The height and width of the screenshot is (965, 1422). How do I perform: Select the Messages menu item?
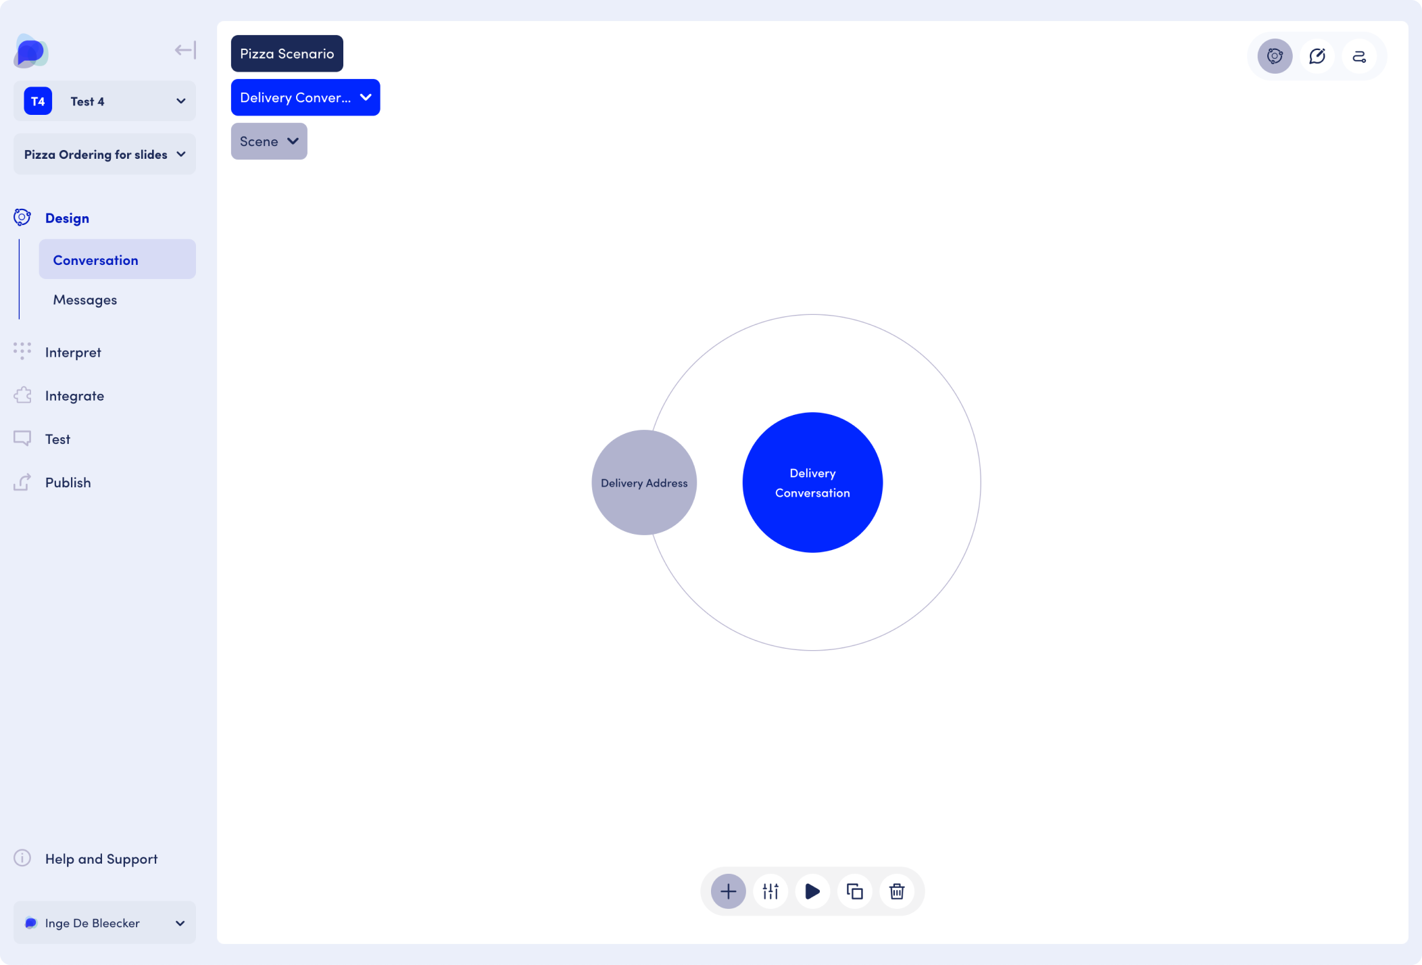pos(85,299)
